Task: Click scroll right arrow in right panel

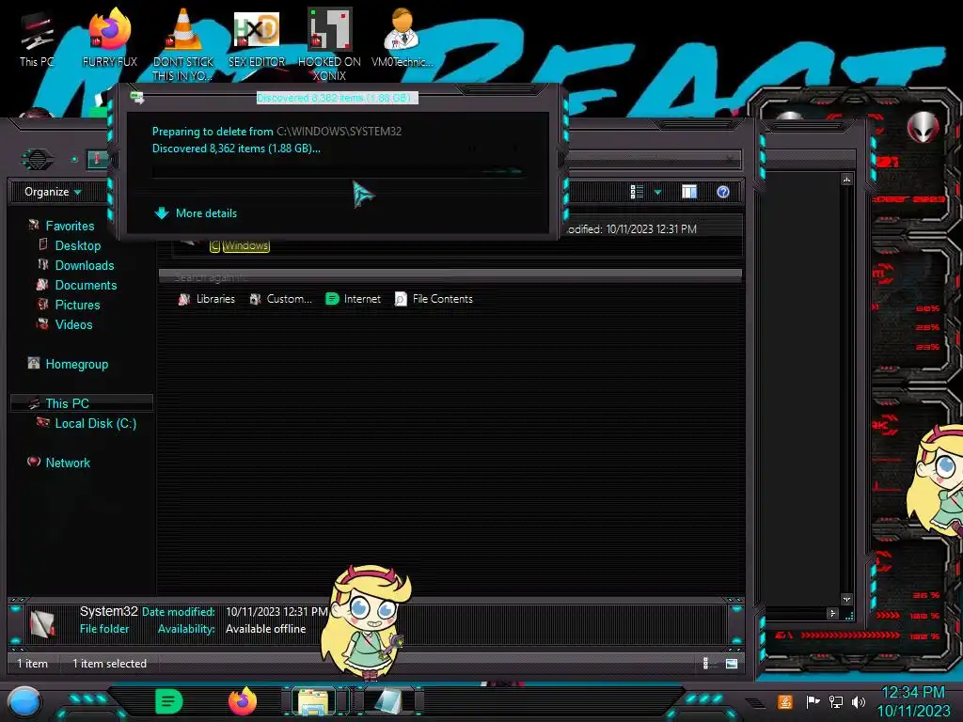Action: click(x=833, y=613)
